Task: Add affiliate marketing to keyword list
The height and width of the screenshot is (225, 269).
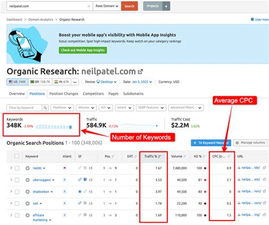Action: (28, 215)
